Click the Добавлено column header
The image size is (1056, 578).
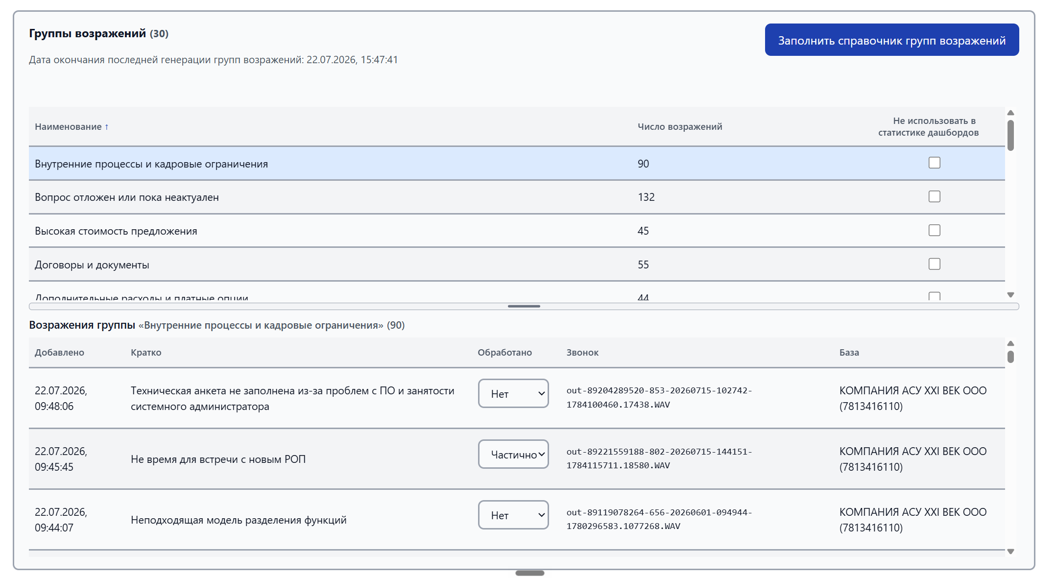coord(59,353)
